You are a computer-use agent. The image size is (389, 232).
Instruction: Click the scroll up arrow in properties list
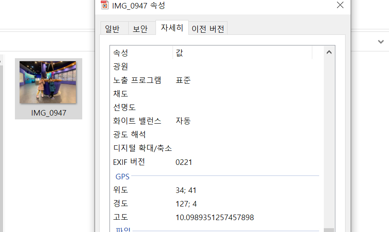[329, 52]
